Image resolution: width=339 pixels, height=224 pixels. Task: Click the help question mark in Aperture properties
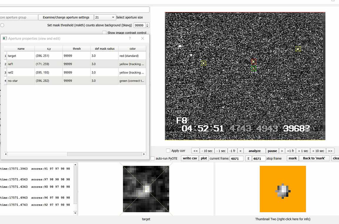pyautogui.click(x=130, y=38)
